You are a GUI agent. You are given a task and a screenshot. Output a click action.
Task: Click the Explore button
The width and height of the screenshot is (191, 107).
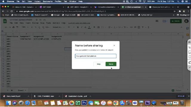(x=176, y=90)
